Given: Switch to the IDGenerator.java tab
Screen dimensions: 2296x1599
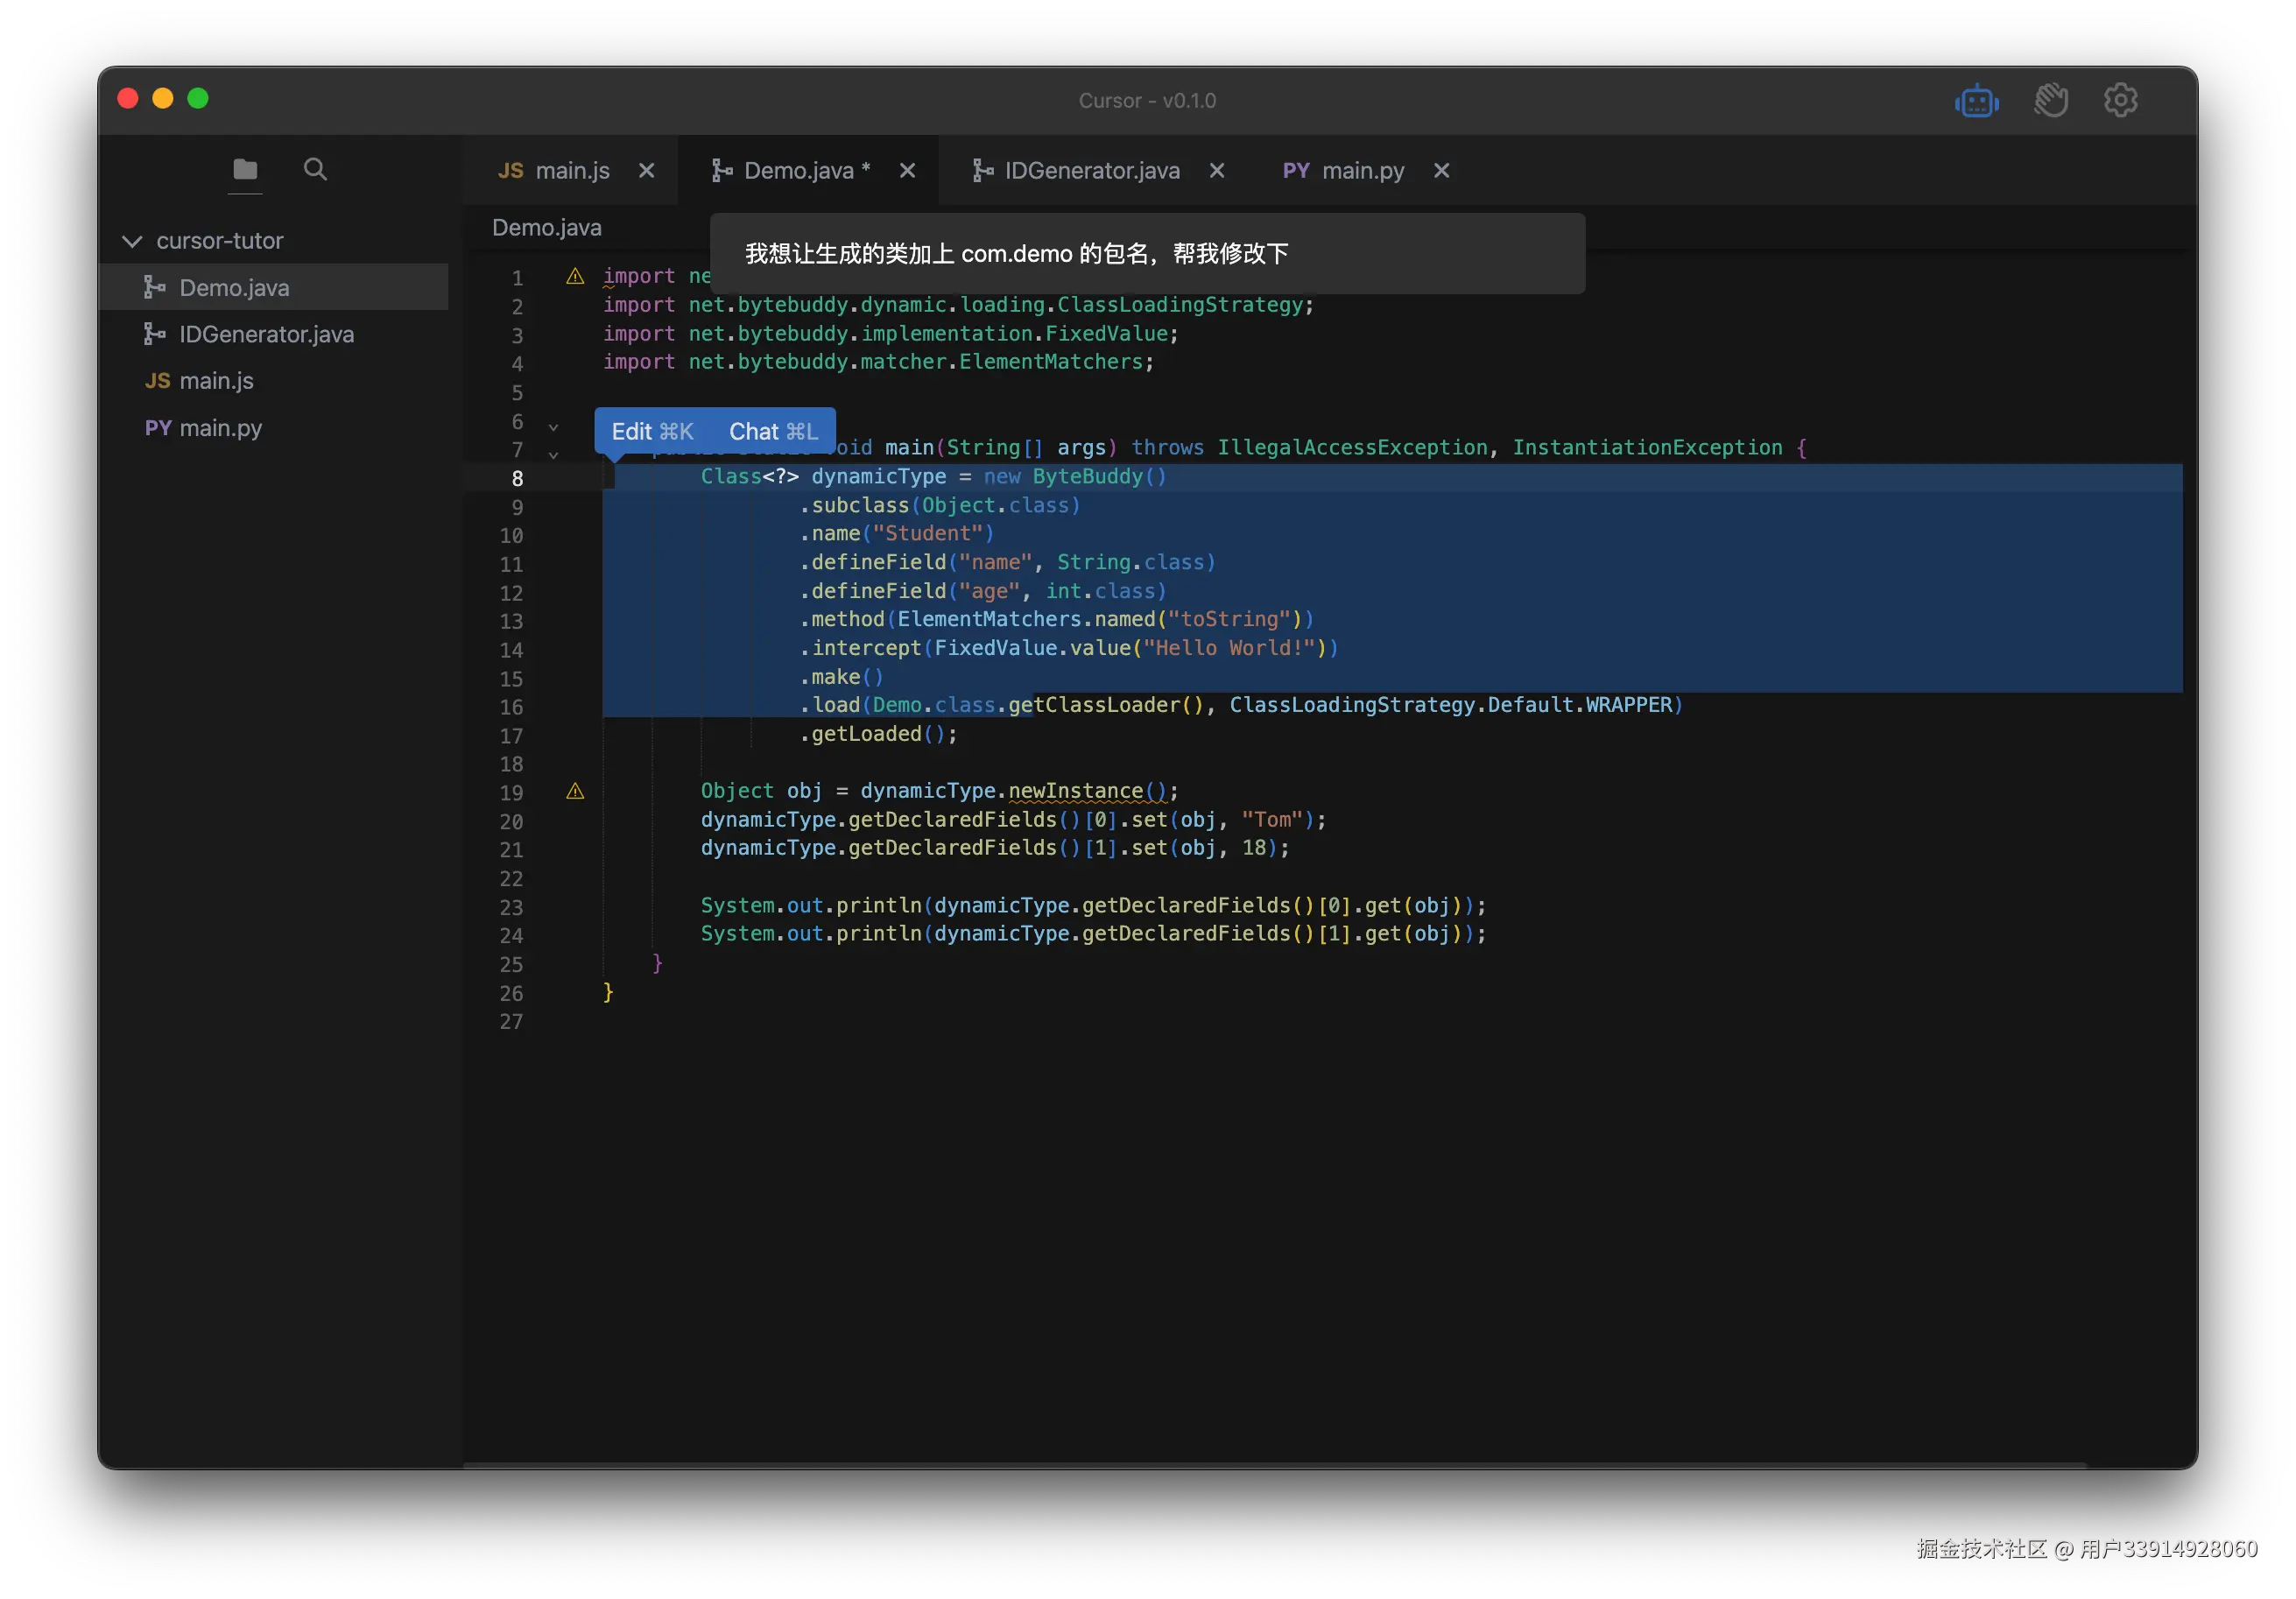Looking at the screenshot, I should point(1090,171).
